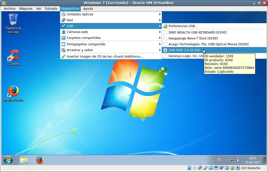Close the open Dispositivos menu
The height and width of the screenshot is (172, 268).
click(x=70, y=8)
